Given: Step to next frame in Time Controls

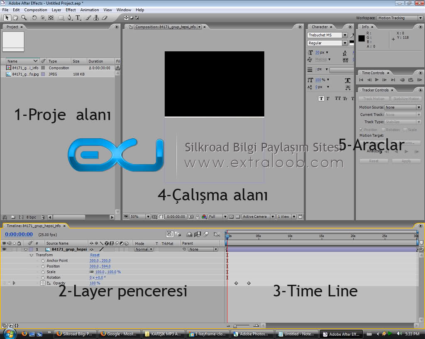Looking at the screenshot, I should (385, 80).
